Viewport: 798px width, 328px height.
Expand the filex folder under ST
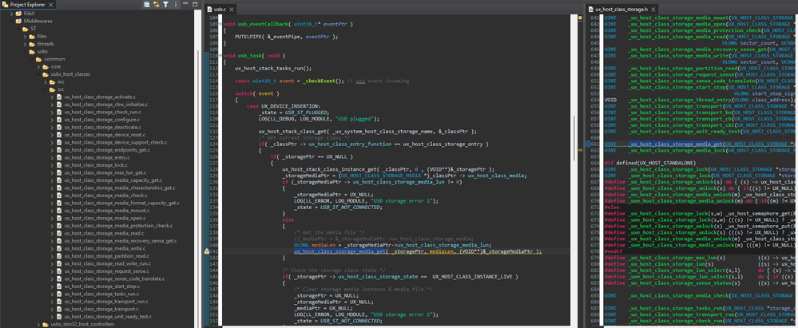tap(25, 37)
